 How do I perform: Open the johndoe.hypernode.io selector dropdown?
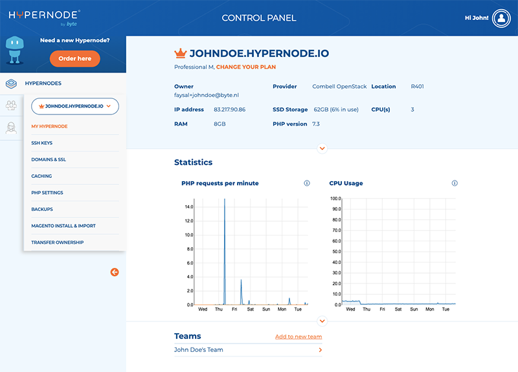tap(75, 106)
